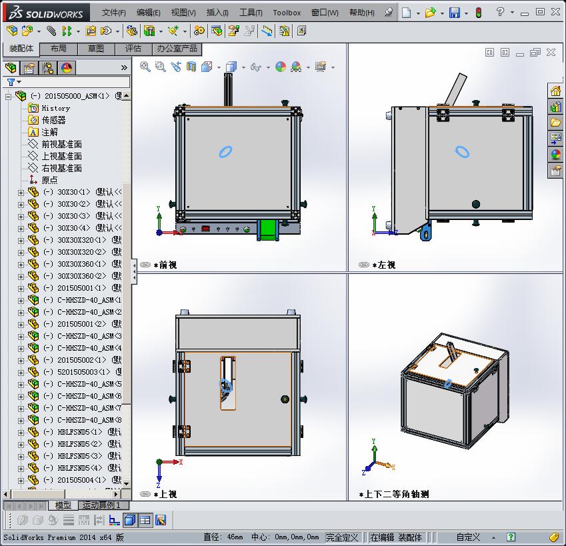
Task: Select the 传感器 item in tree
Action: pyautogui.click(x=53, y=120)
